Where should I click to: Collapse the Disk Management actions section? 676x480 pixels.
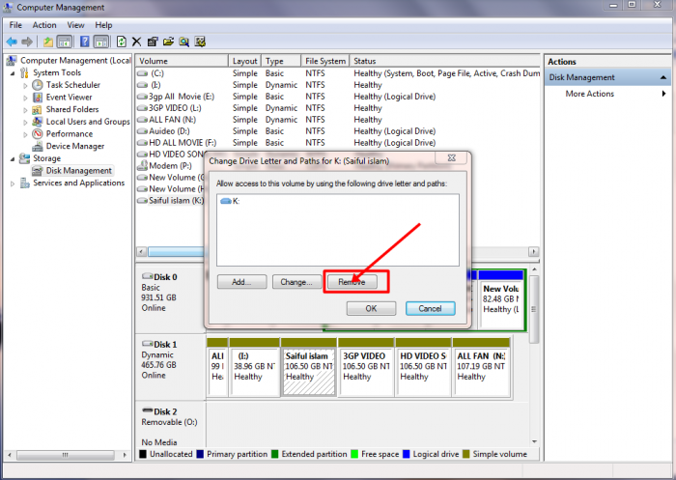(x=663, y=77)
